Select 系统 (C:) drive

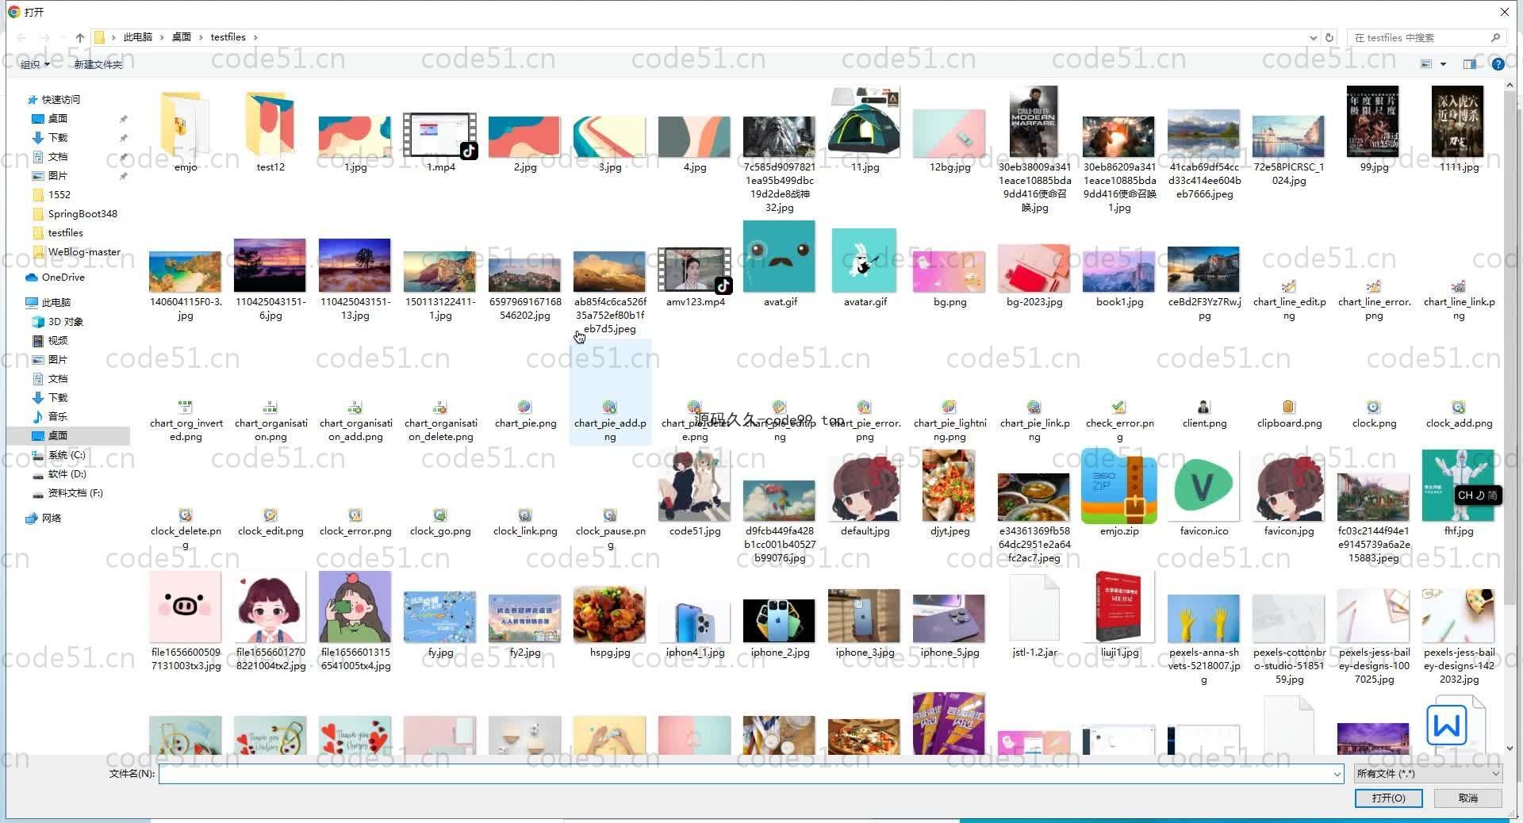pos(67,455)
